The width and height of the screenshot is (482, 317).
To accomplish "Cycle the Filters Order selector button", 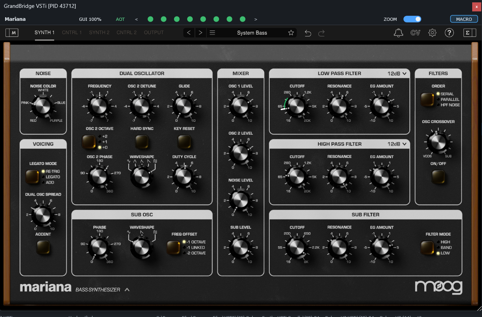I will (x=427, y=99).
